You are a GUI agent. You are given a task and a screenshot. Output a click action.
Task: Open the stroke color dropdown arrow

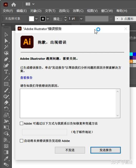(48, 19)
